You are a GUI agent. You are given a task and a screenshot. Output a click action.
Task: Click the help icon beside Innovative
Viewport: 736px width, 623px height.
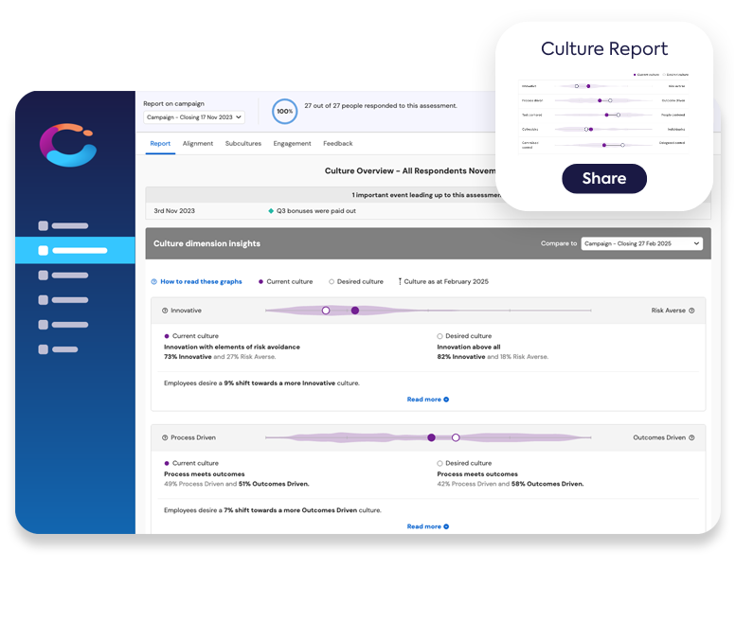coord(165,311)
